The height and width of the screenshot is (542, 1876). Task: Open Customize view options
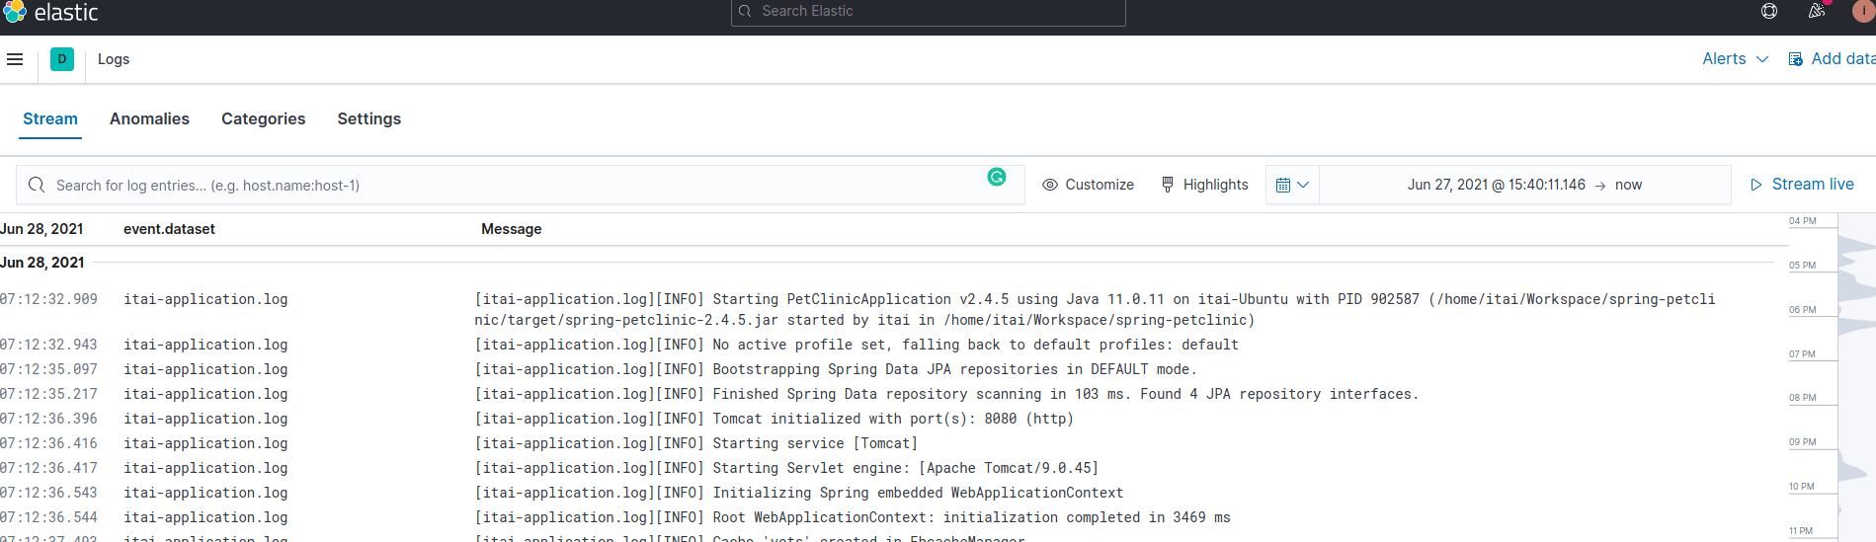[x=1089, y=185]
